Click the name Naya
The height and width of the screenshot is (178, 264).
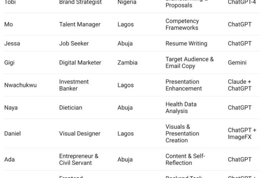(11, 108)
